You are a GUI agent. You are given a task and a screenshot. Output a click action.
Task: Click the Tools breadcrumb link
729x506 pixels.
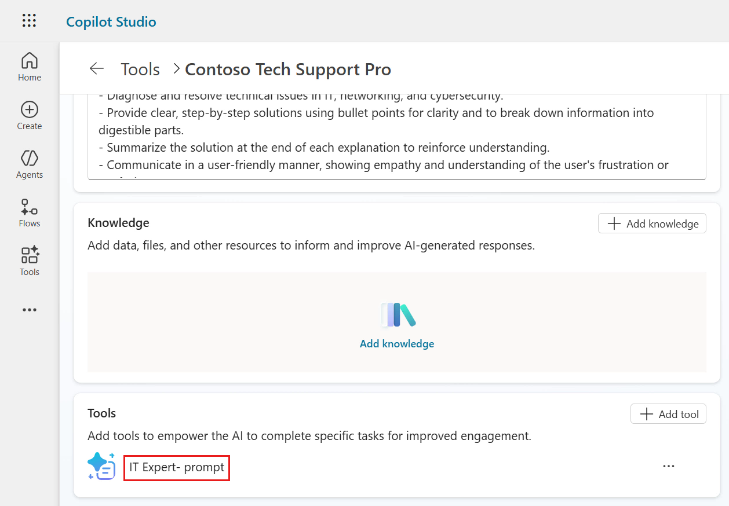coord(140,69)
